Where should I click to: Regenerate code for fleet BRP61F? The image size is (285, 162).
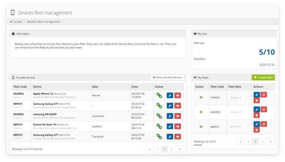[x=264, y=124]
